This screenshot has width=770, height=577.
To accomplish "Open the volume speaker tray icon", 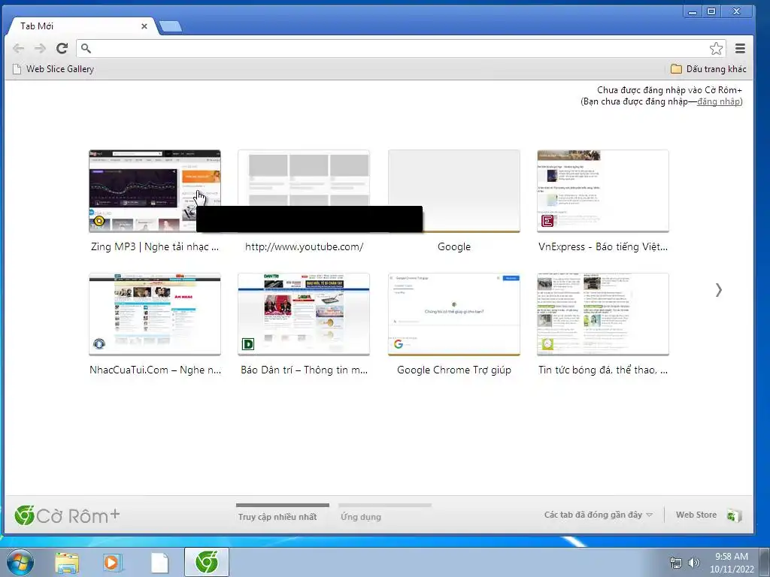I will tap(693, 563).
